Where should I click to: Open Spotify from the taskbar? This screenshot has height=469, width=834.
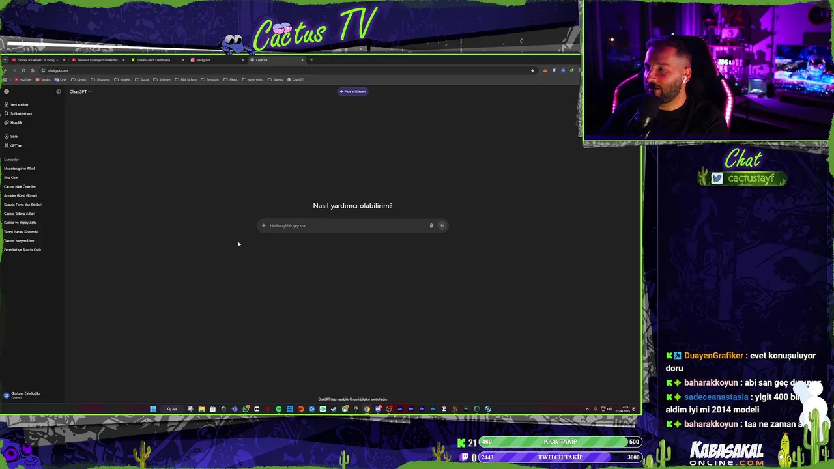[x=278, y=409]
